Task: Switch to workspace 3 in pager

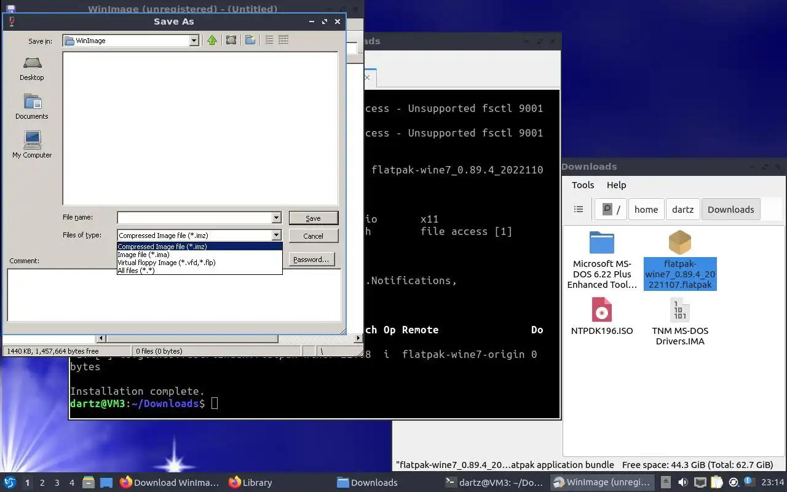Action: point(57,483)
